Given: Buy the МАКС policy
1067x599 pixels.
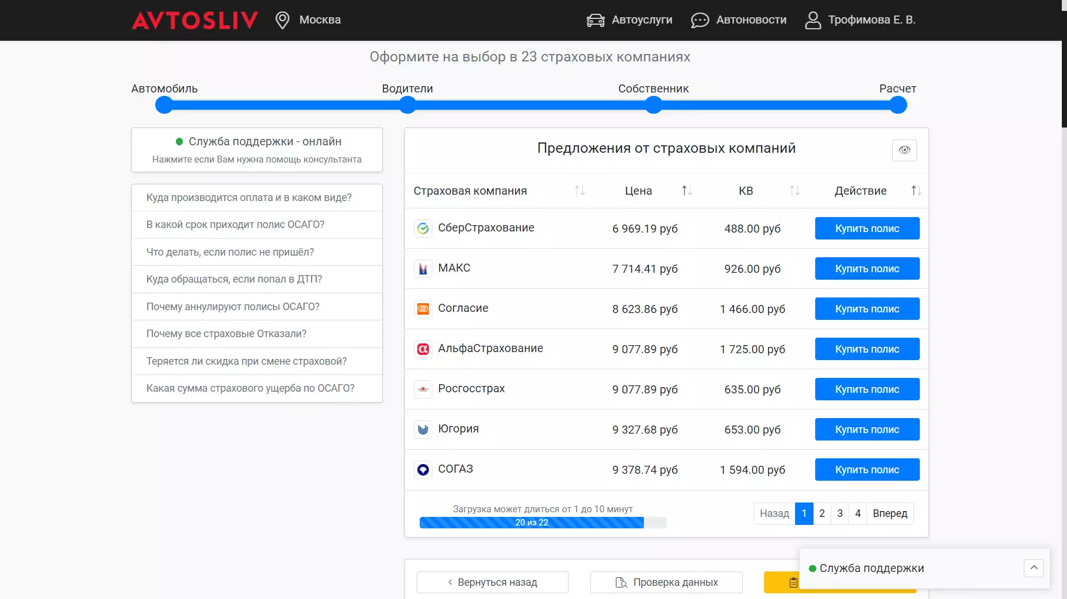Looking at the screenshot, I should coord(867,269).
